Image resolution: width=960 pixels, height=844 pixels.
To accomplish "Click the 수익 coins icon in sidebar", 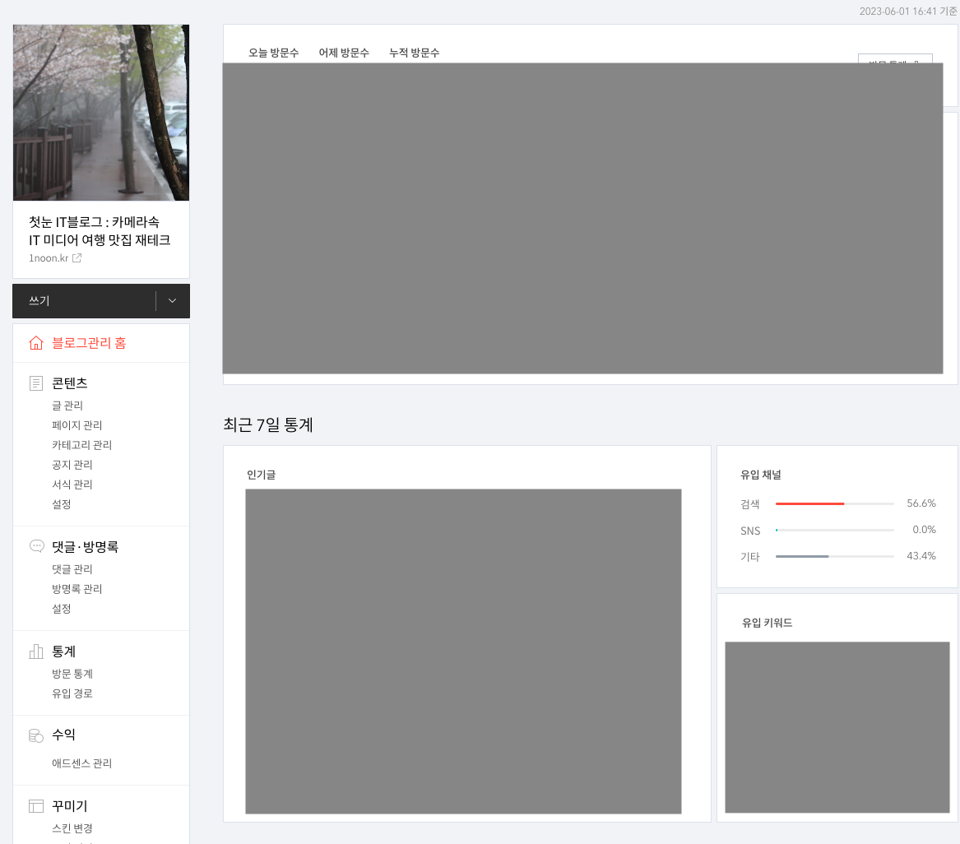I will coord(35,735).
